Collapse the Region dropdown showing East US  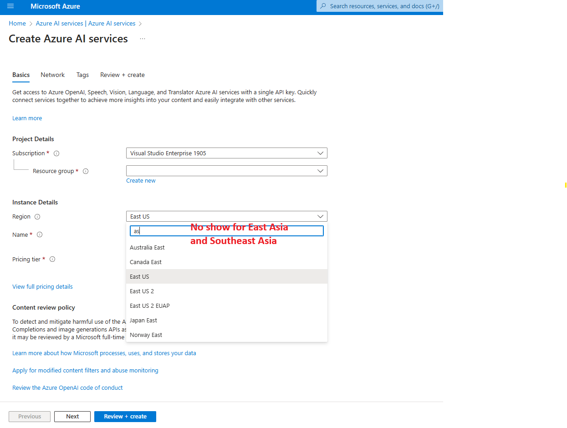pyautogui.click(x=226, y=216)
